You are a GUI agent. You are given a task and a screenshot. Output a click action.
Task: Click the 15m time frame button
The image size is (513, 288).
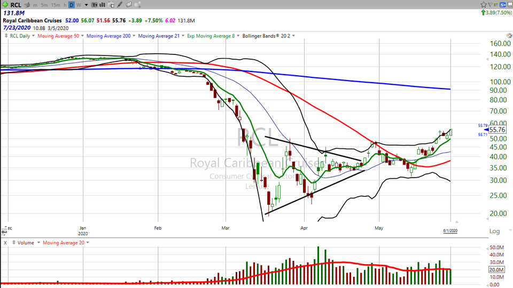(56, 5)
